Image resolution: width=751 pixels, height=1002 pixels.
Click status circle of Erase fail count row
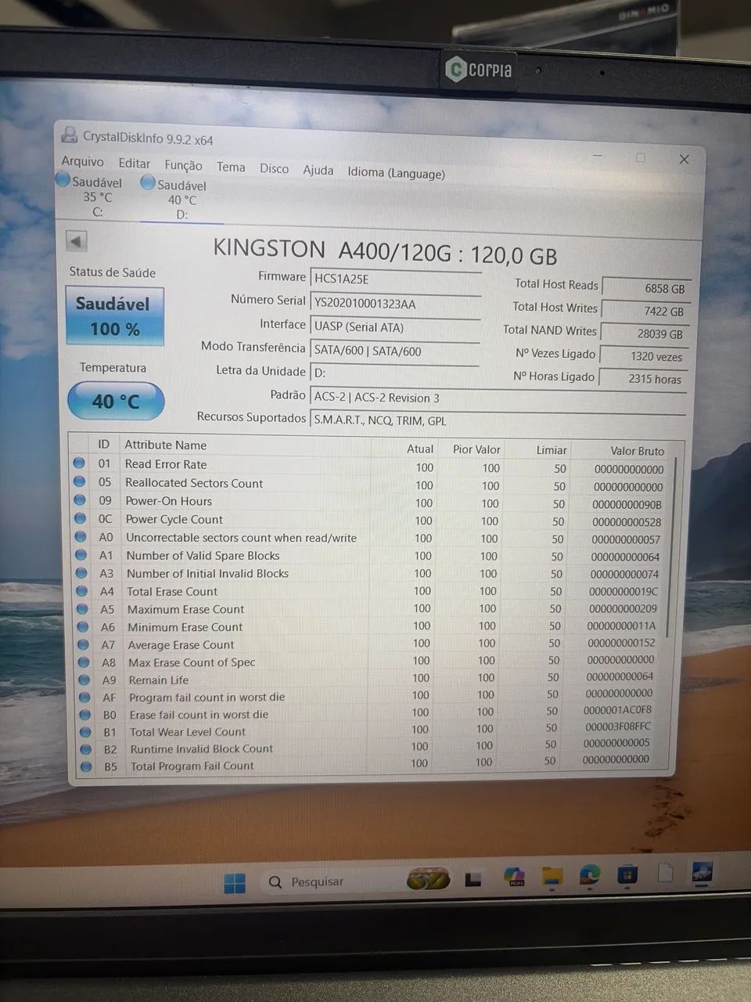[85, 715]
